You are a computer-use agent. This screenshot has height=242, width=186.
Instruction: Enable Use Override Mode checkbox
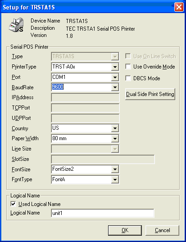pyautogui.click(x=128, y=67)
